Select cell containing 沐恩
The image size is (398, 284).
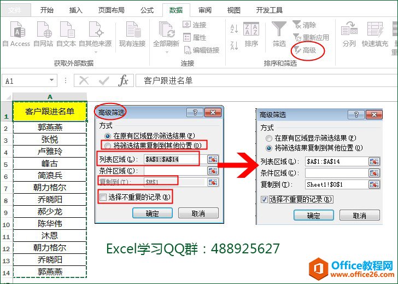tap(50, 236)
